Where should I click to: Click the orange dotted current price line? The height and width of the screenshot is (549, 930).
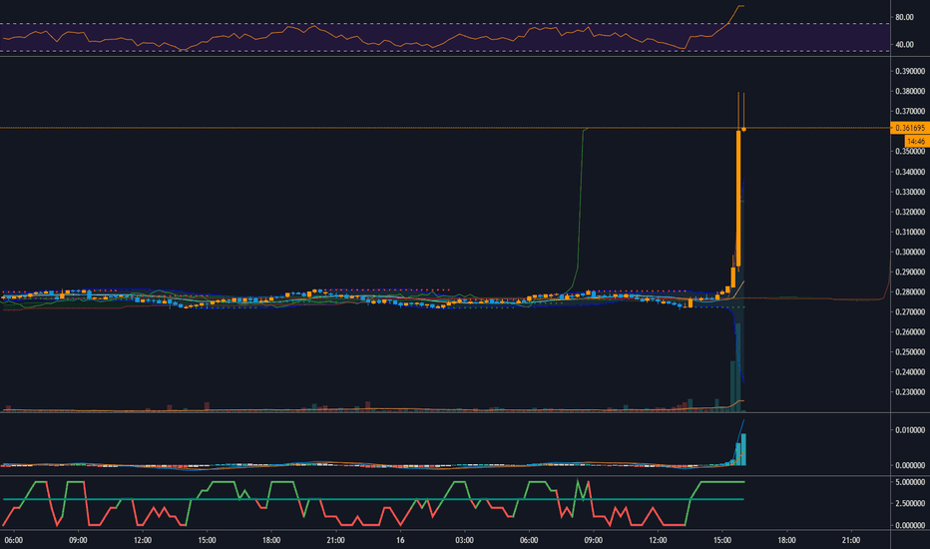click(x=445, y=128)
